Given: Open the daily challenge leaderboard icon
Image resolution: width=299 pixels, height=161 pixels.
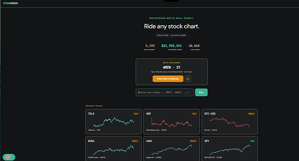Looking at the screenshot, I should pos(188,79).
